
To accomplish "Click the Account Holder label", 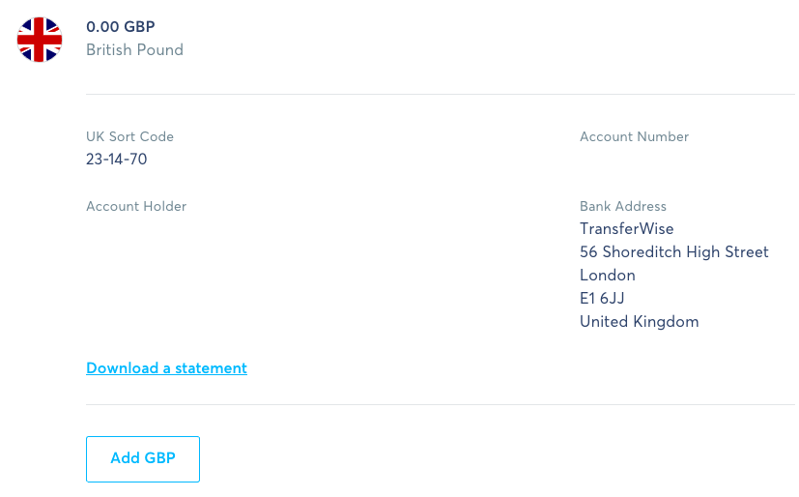I will [136, 206].
